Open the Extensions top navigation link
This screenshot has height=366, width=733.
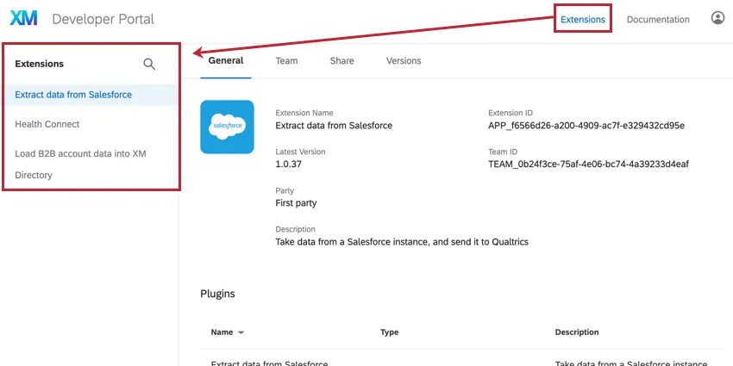[x=583, y=19]
